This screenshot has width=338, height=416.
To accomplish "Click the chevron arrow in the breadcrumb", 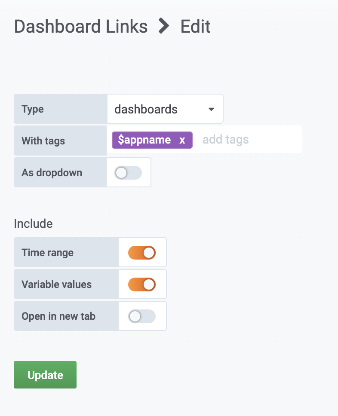I will pos(163,27).
